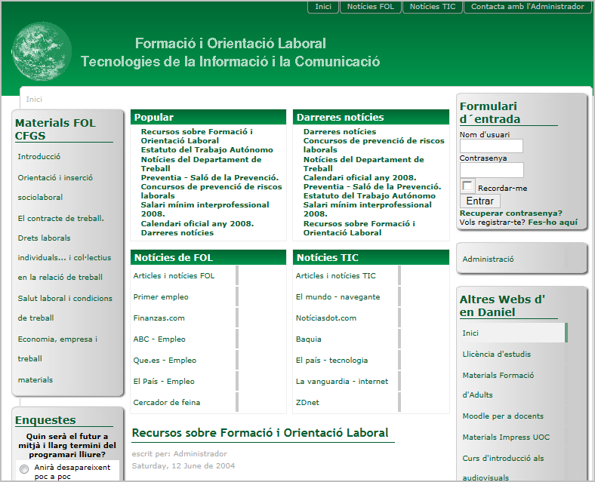Open ZDnet in Notícies TIC list
Image resolution: width=595 pixels, height=482 pixels.
(x=307, y=403)
